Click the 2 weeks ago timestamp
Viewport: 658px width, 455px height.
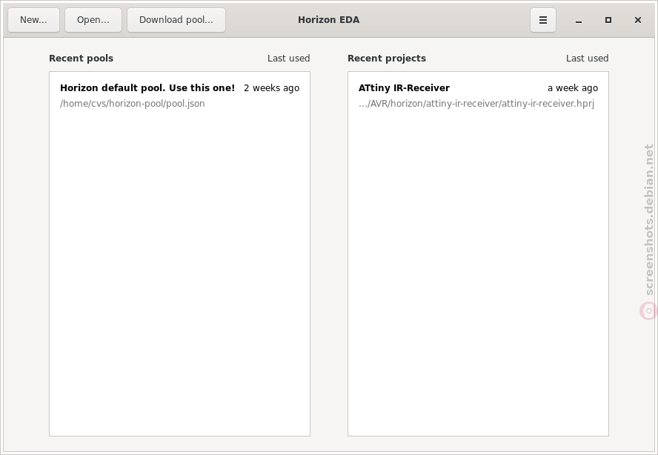[271, 88]
